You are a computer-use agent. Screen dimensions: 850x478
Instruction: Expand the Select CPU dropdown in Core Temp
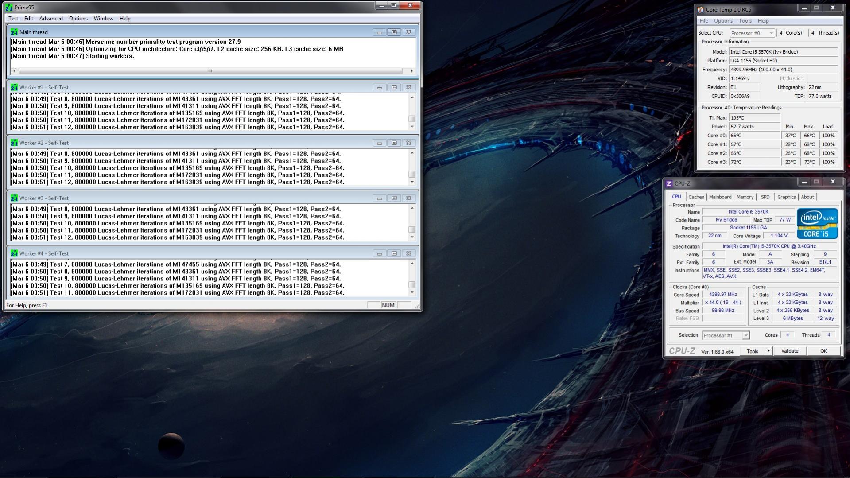pyautogui.click(x=752, y=33)
